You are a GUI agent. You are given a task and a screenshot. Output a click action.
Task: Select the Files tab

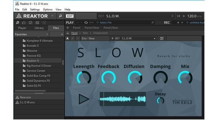56,28
